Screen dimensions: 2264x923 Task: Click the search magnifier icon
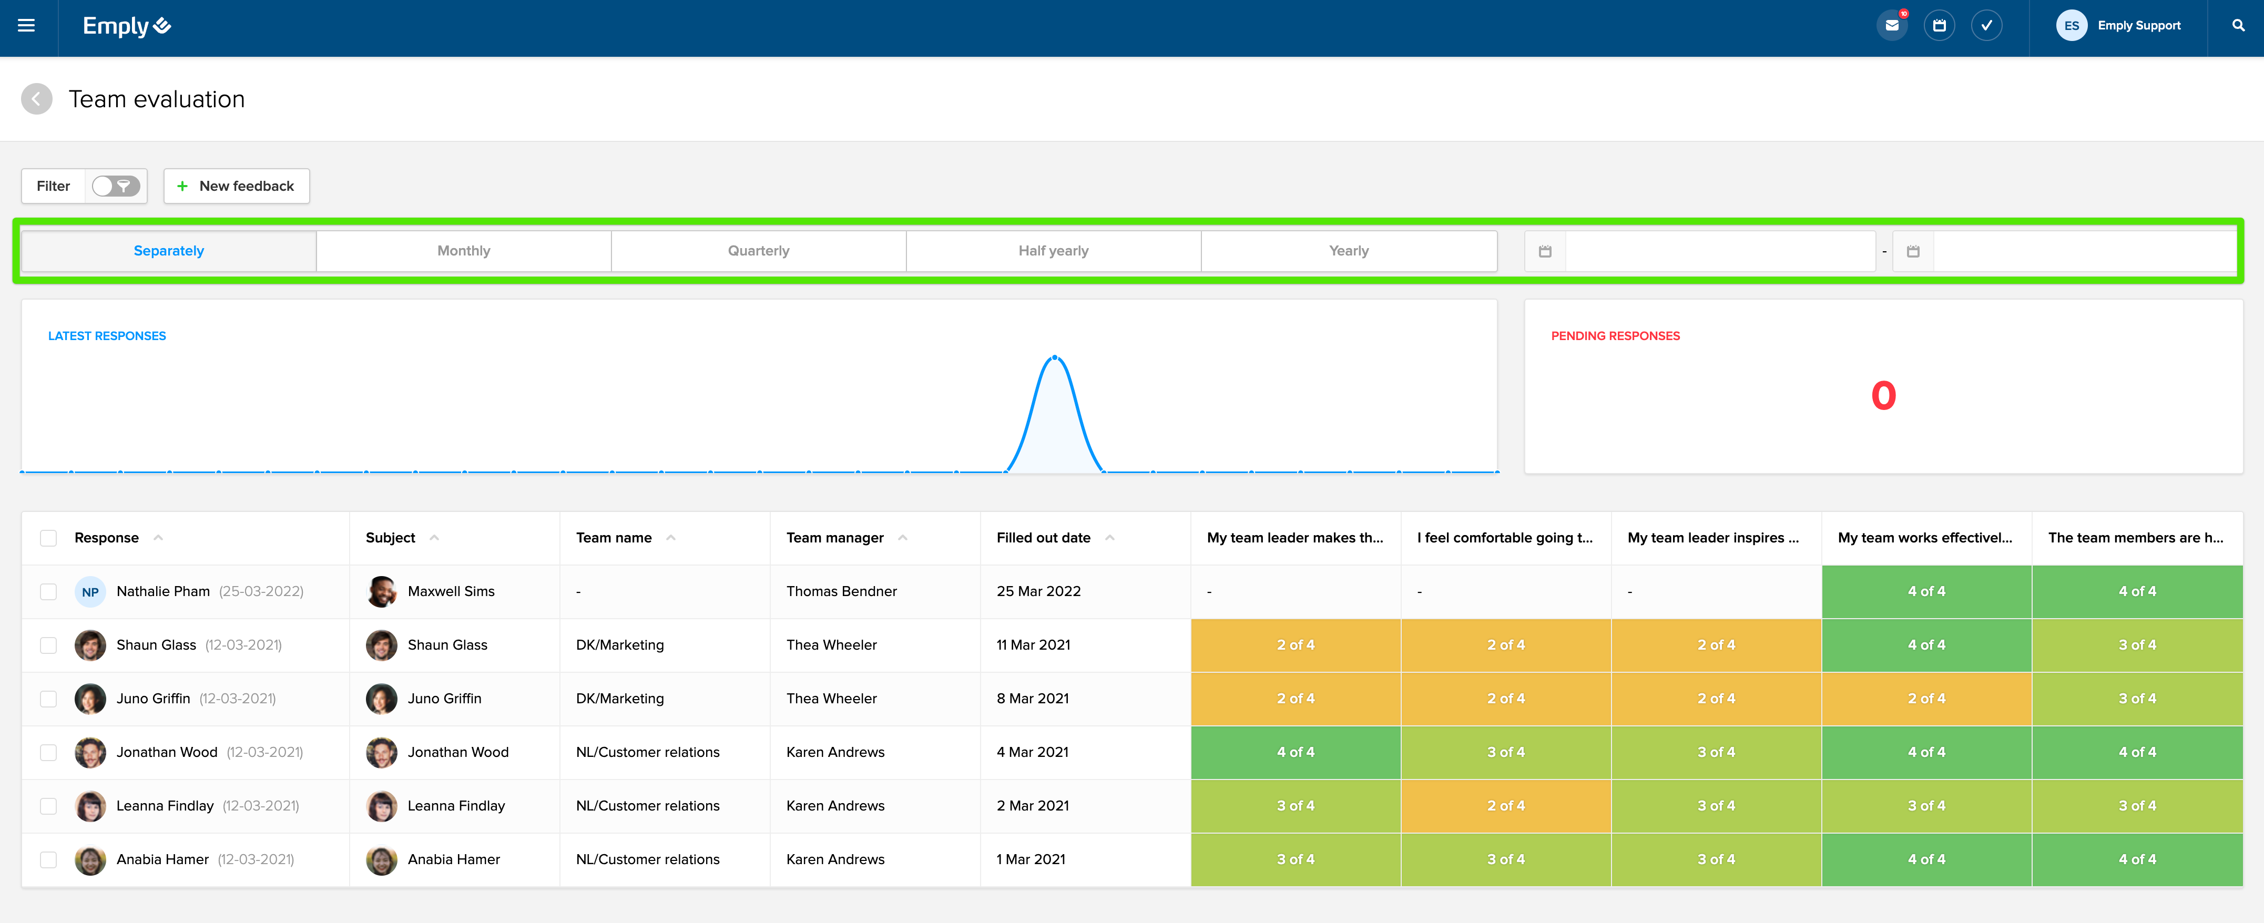2238,25
